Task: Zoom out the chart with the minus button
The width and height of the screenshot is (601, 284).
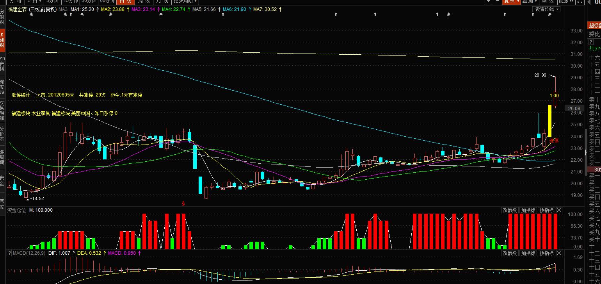Action: click(497, 2)
